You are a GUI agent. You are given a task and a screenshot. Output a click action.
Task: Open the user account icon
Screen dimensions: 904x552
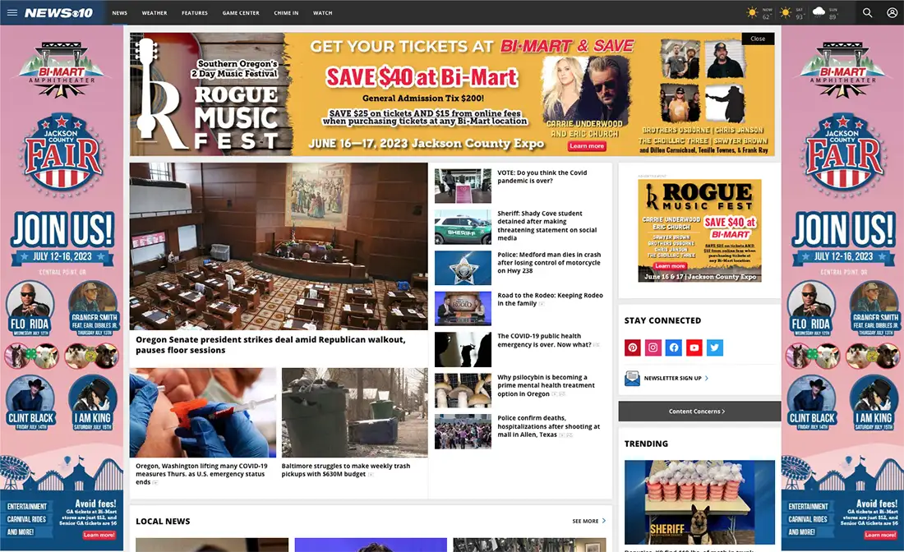[x=892, y=12]
